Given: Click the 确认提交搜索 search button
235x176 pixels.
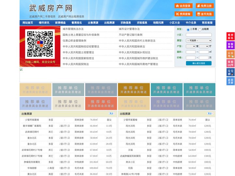Looking at the screenshot, I should (199, 63).
